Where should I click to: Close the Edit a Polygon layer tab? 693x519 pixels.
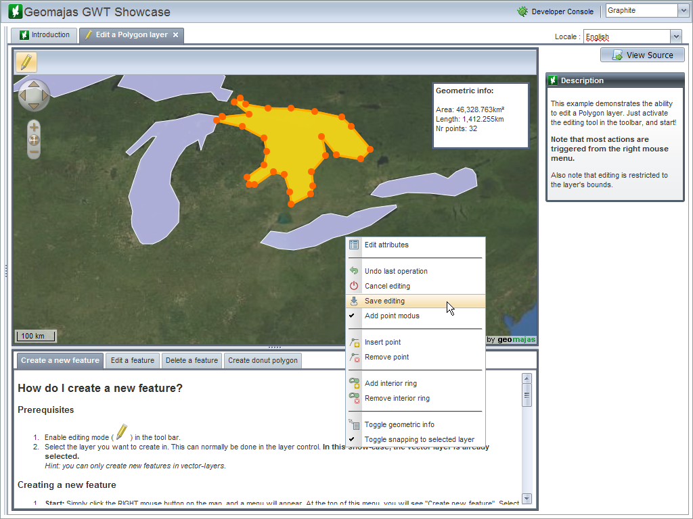[x=176, y=35]
